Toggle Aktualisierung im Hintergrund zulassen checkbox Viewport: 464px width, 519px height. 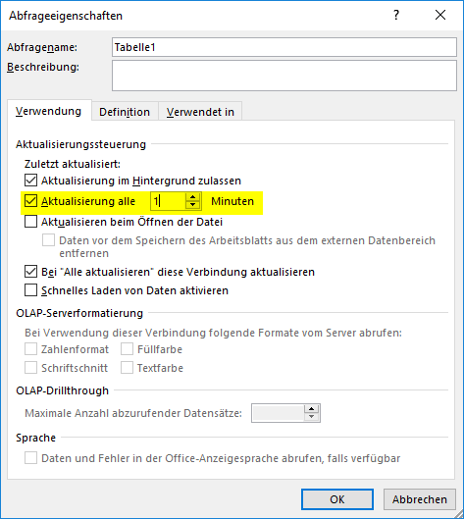pyautogui.click(x=30, y=181)
